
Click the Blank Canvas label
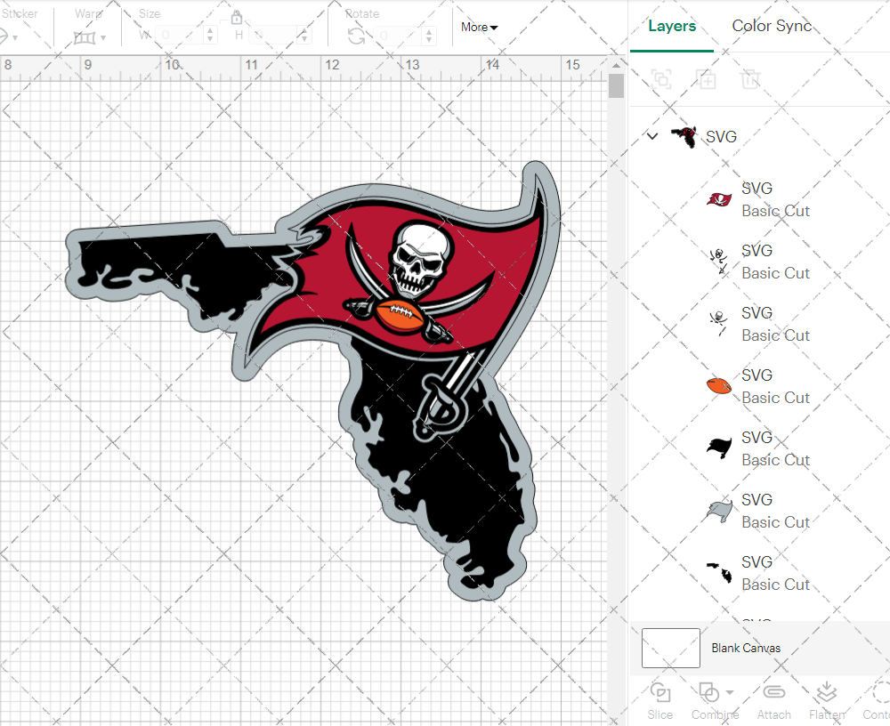coord(746,649)
